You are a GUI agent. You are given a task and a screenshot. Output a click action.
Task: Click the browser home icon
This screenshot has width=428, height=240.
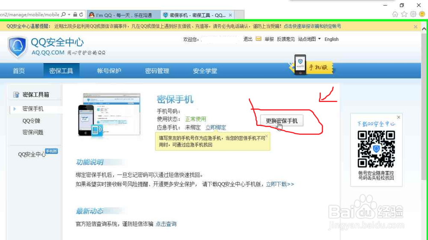tap(395, 15)
